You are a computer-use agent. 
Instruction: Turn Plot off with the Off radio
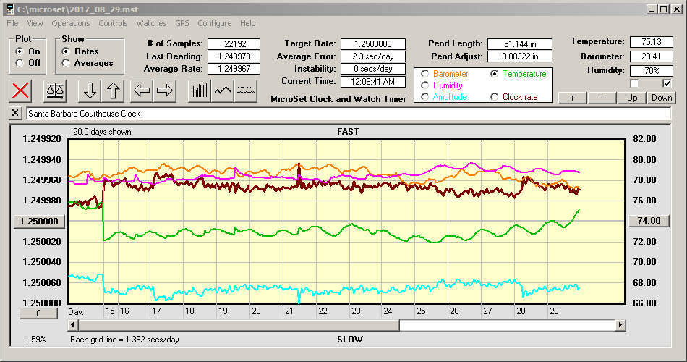(20, 63)
